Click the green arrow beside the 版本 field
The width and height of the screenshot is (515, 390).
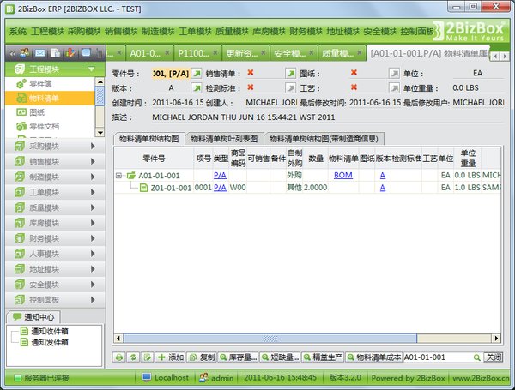pos(197,88)
